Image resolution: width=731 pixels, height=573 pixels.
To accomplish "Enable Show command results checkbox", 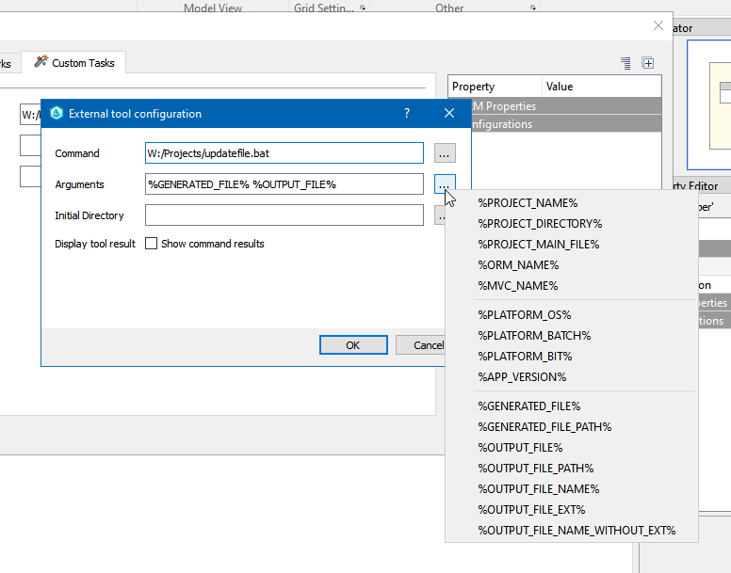I will pyautogui.click(x=151, y=244).
